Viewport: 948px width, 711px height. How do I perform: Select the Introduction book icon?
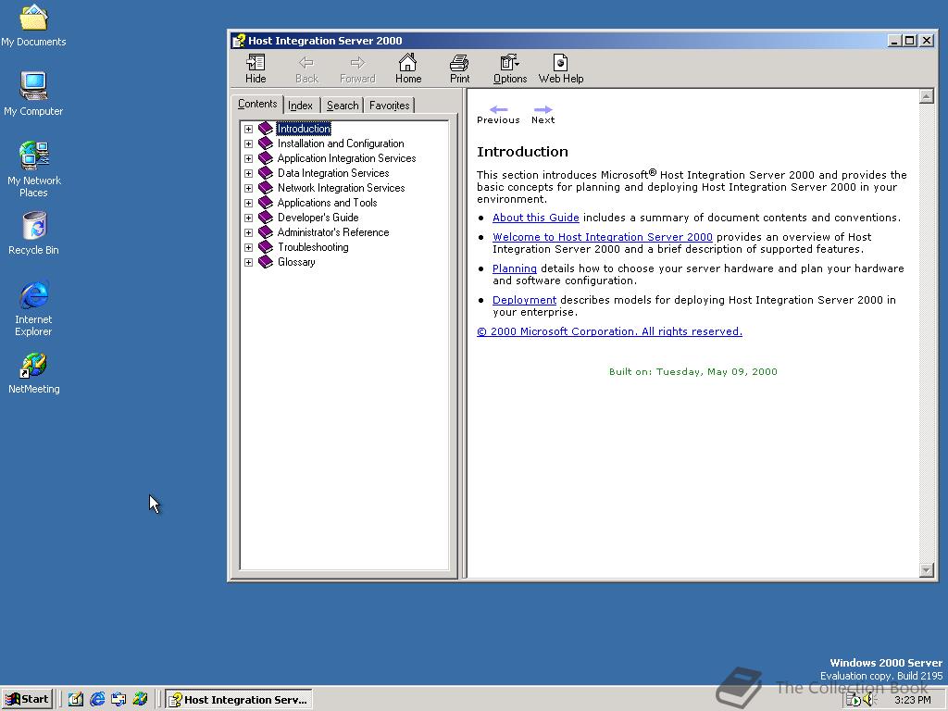coord(266,128)
